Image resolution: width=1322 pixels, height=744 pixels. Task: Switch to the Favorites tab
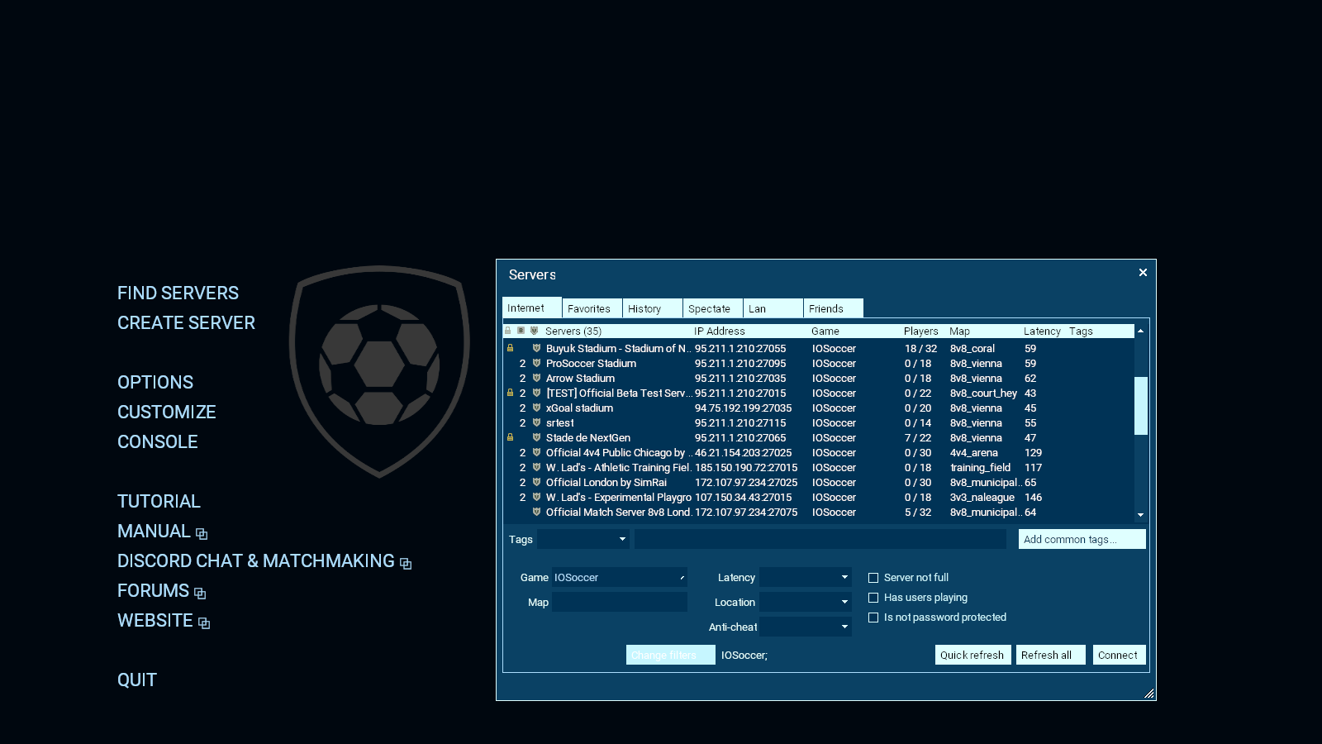592,308
